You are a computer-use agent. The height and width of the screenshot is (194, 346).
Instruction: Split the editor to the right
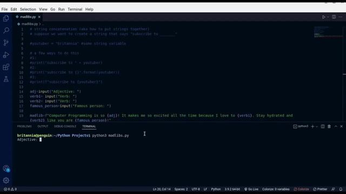coord(334,17)
